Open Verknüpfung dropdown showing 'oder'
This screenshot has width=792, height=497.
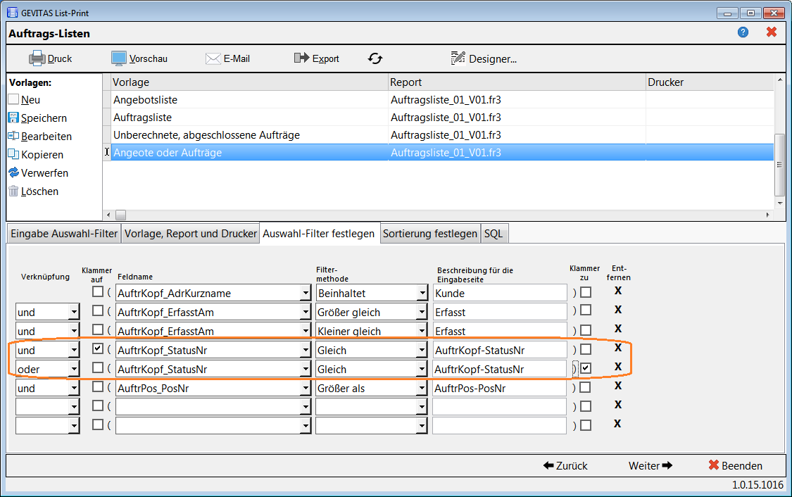click(74, 369)
